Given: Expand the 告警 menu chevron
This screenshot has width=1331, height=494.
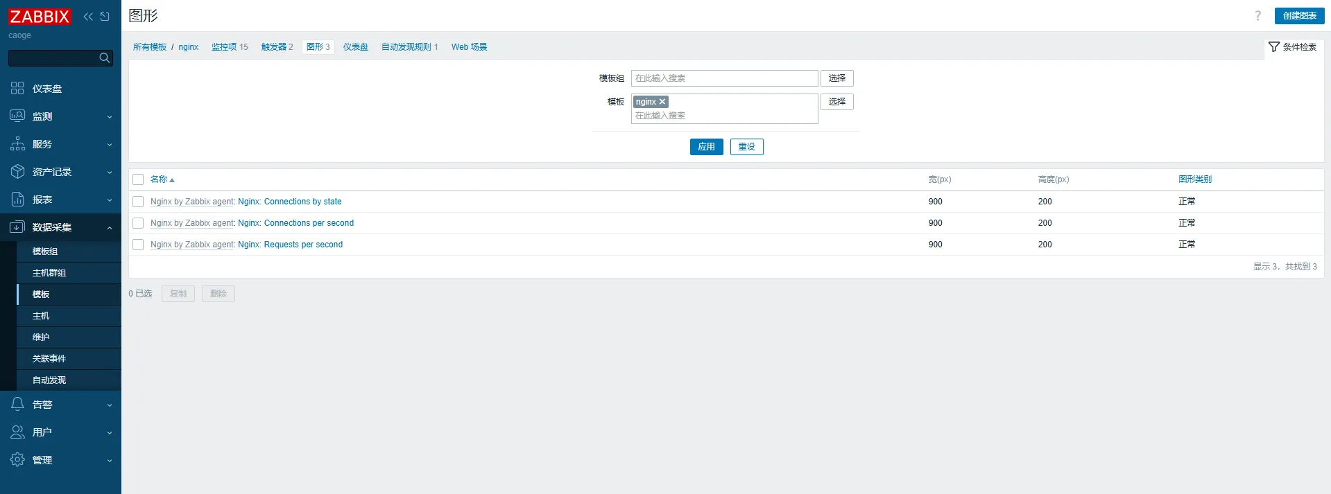Looking at the screenshot, I should point(110,405).
